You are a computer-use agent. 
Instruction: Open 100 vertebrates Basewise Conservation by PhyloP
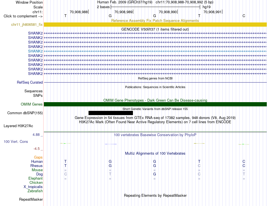155,135
